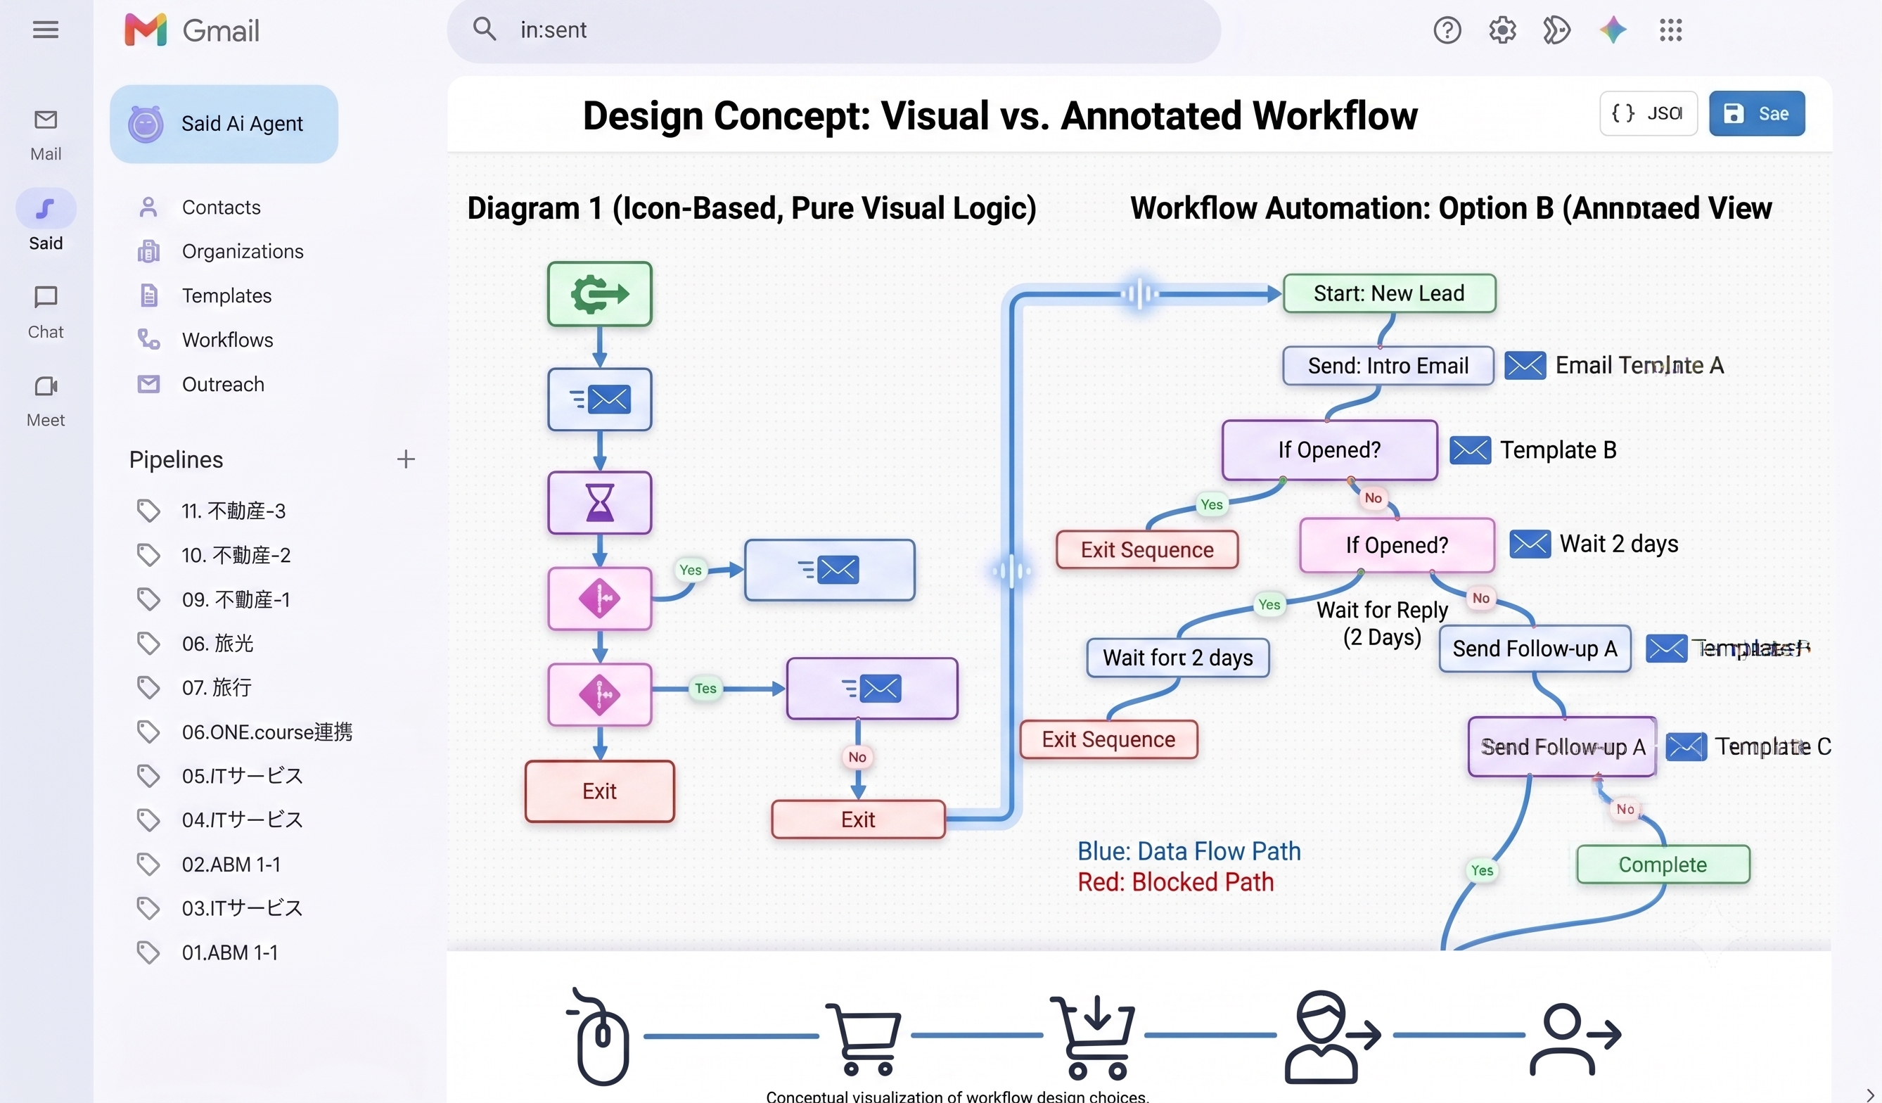Open the main menu hamburger icon

click(46, 30)
